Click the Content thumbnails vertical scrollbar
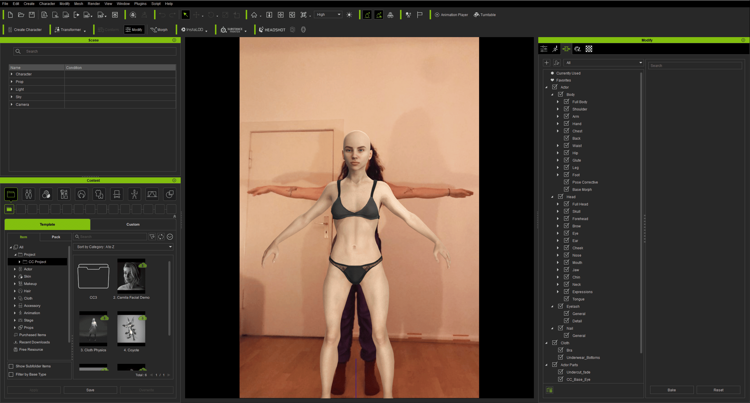Screen dimensions: 750x403 click(x=169, y=298)
